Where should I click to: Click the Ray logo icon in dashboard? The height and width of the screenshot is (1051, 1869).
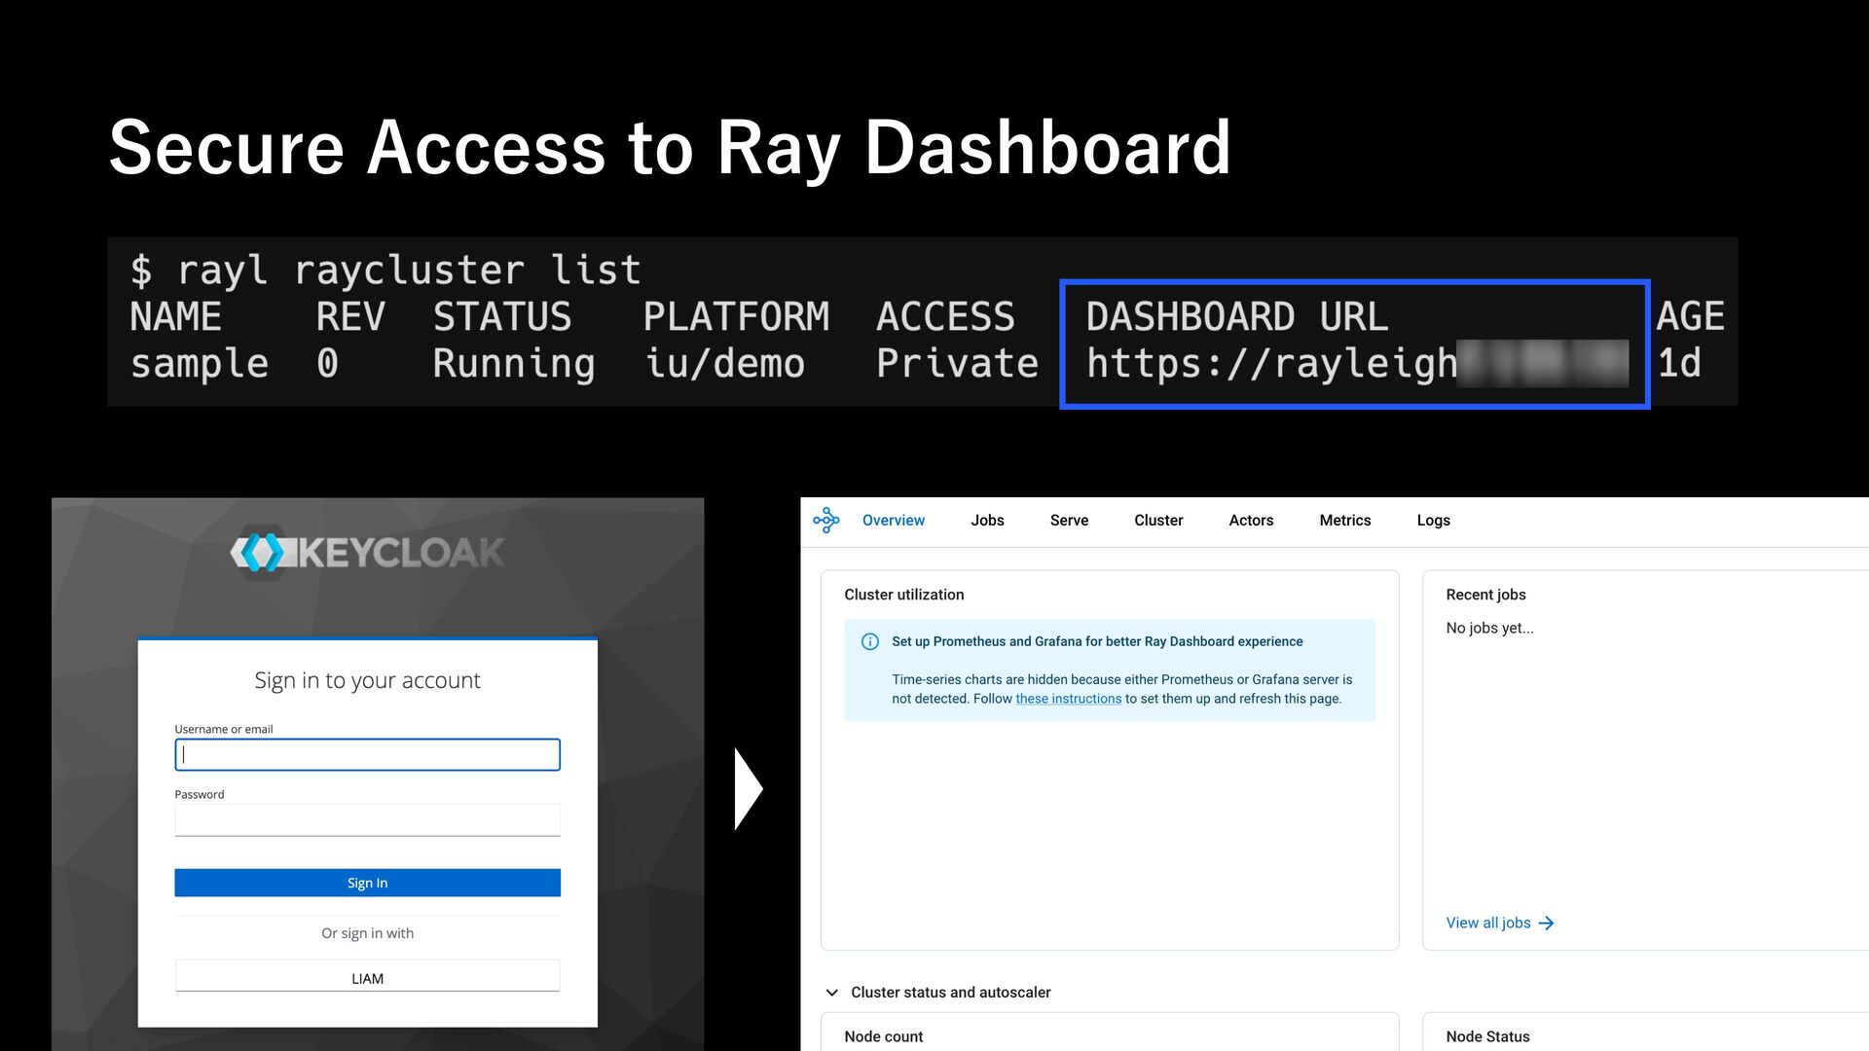tap(825, 521)
